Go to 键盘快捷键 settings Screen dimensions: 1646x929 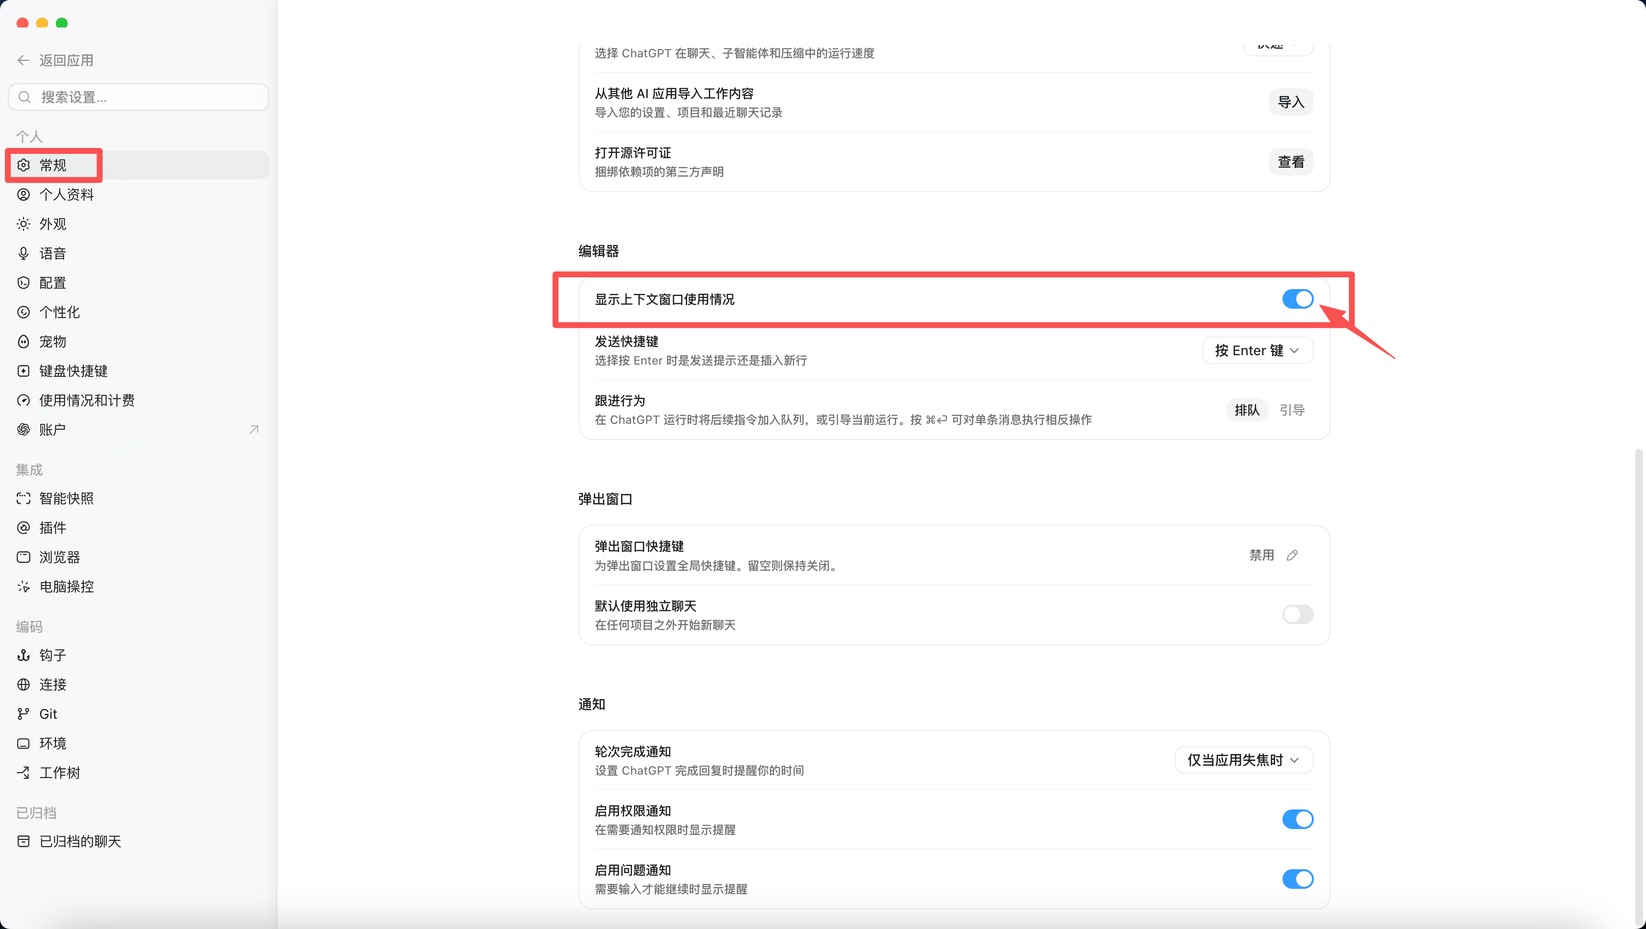point(138,370)
